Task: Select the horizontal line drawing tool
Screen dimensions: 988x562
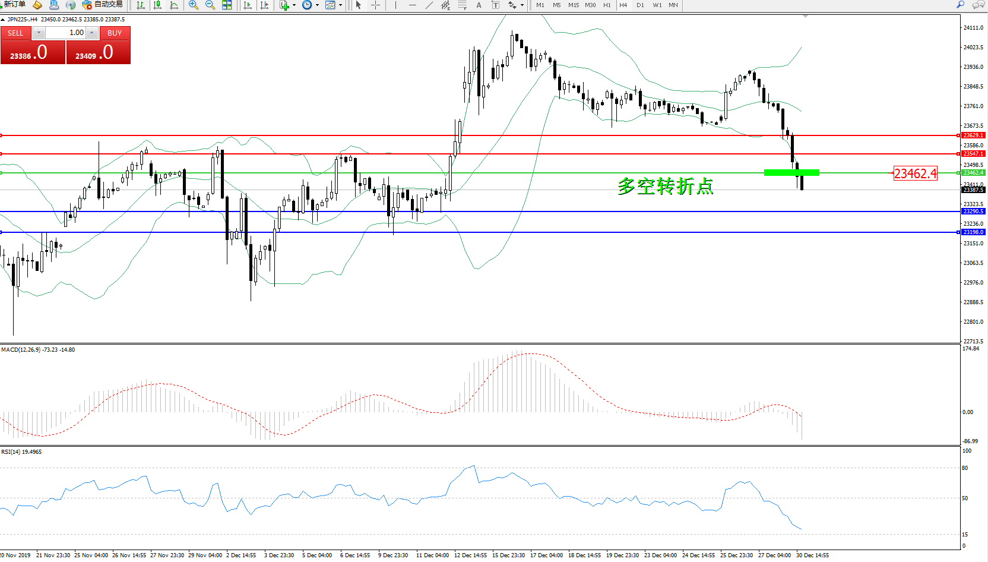Action: click(412, 5)
